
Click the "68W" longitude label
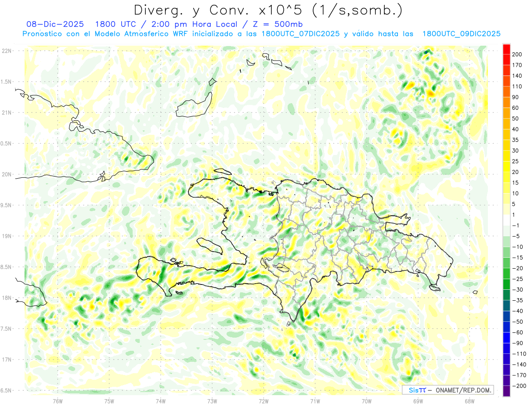coord(469,401)
